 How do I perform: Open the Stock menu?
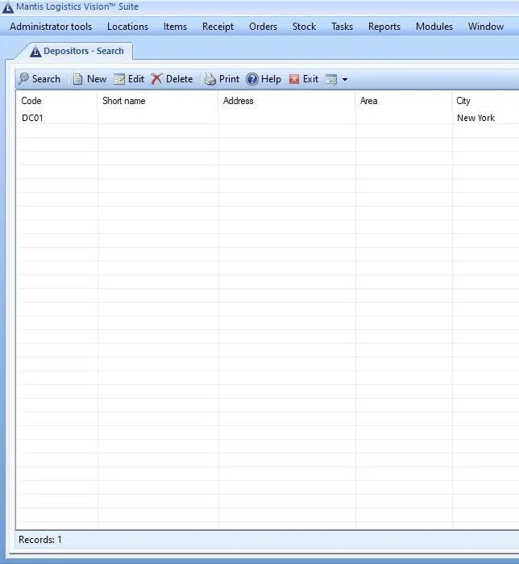point(304,27)
